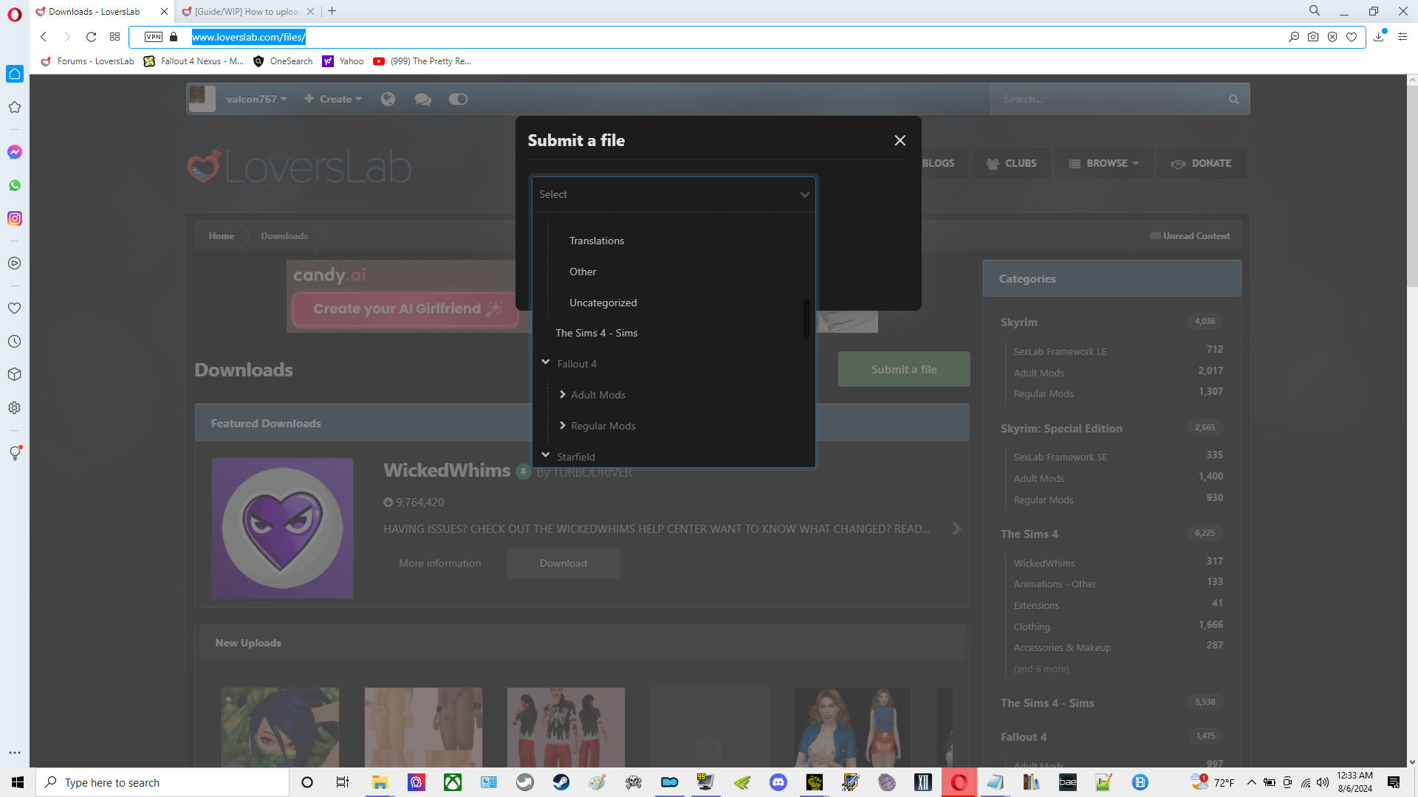Image resolution: width=1418 pixels, height=797 pixels.
Task: Open Messenger in Opera sidebar
Action: tap(15, 152)
